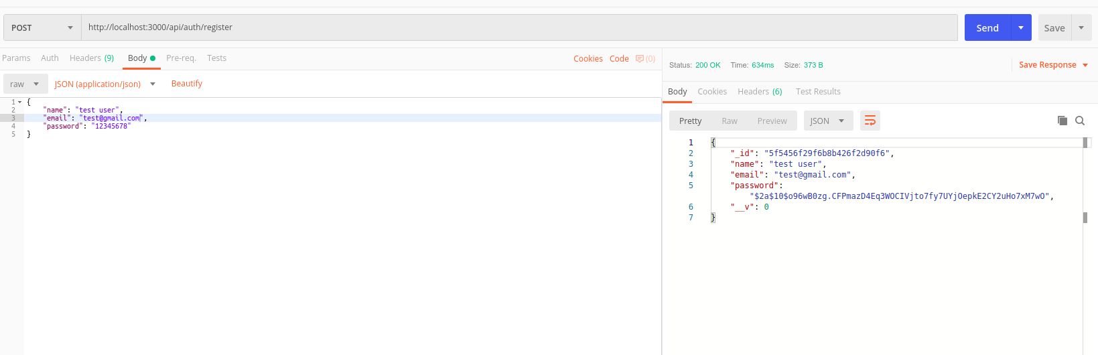
Task: Copy response body to clipboard
Action: pyautogui.click(x=1062, y=121)
